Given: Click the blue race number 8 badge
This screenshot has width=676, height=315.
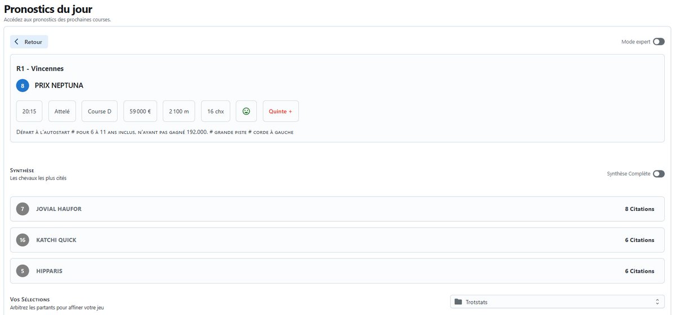Looking at the screenshot, I should pyautogui.click(x=23, y=85).
